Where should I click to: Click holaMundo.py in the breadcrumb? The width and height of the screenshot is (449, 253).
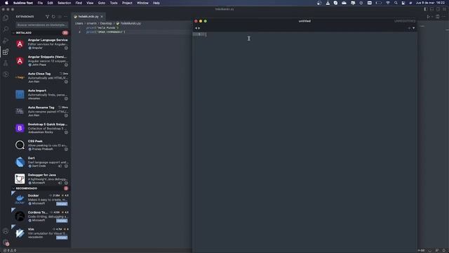click(x=130, y=23)
